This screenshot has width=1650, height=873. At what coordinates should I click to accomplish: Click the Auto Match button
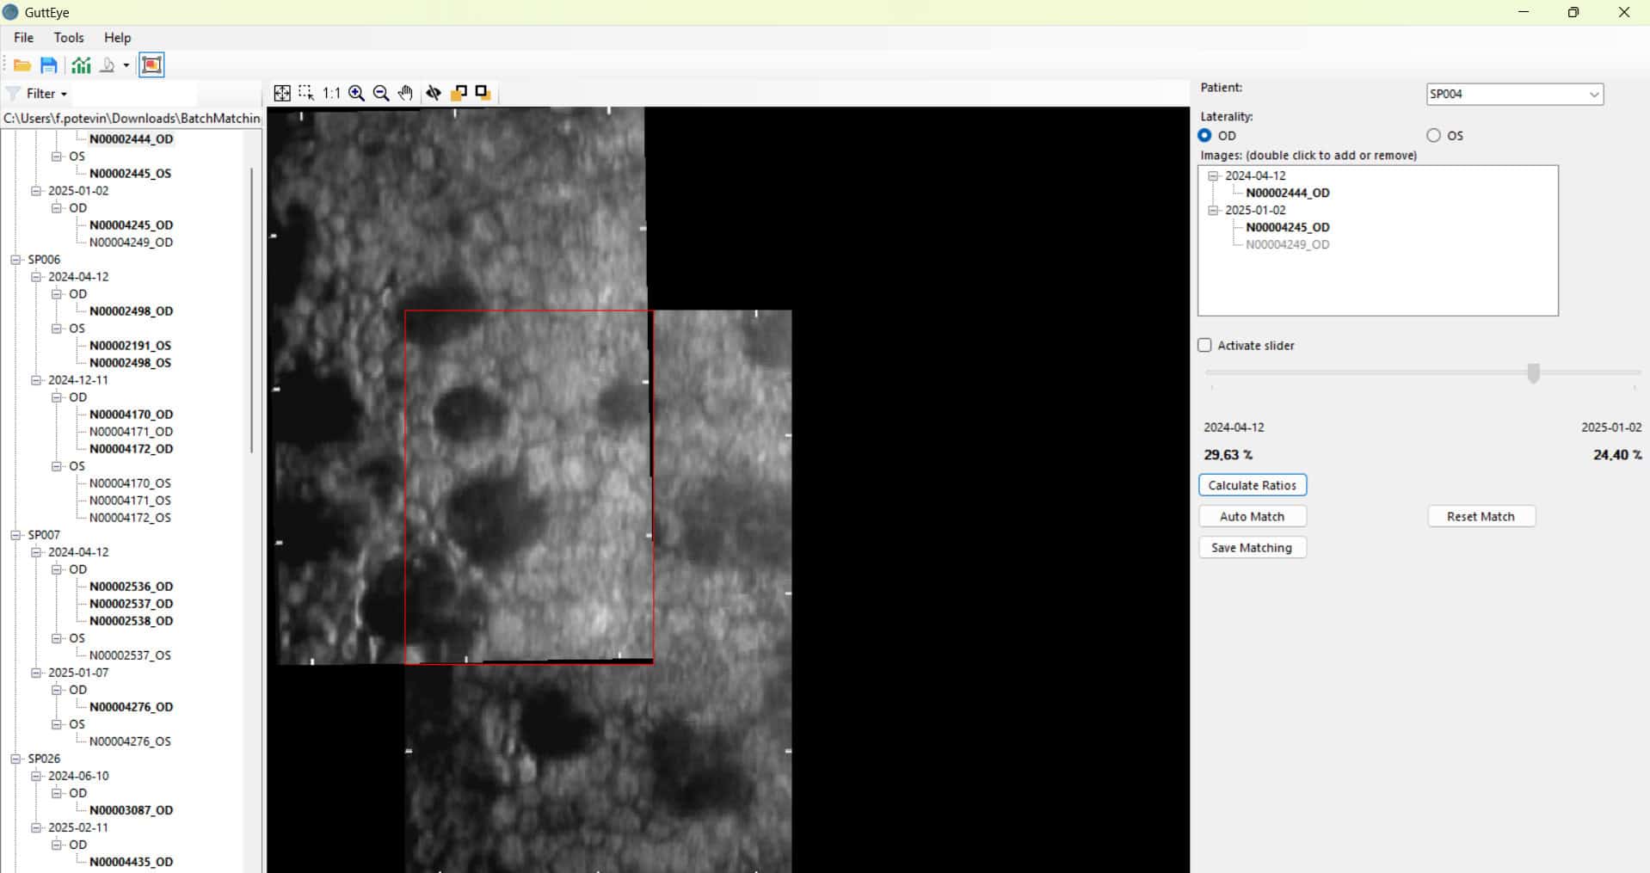tap(1253, 516)
